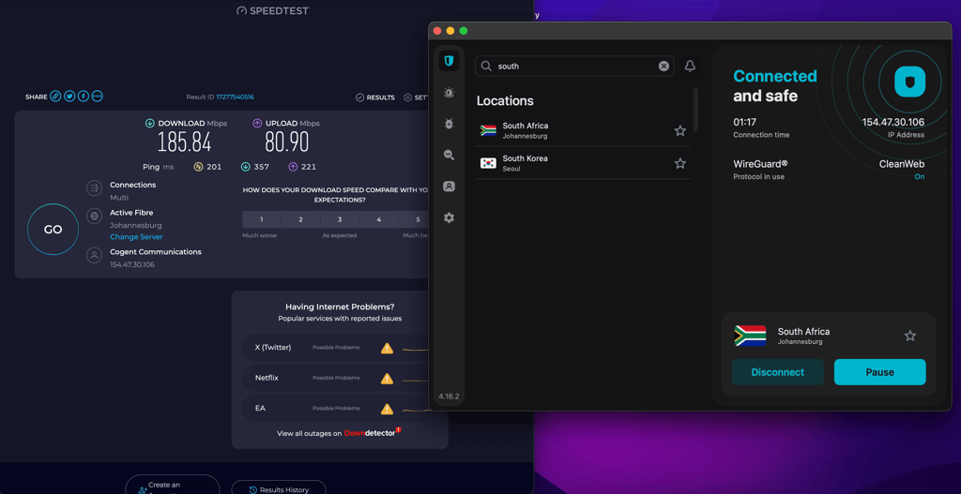Click the upload ping 221 value
Screen dimensions: 961x494
click(x=308, y=167)
